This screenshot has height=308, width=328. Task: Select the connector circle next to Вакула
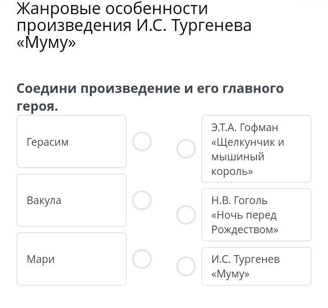pyautogui.click(x=142, y=200)
